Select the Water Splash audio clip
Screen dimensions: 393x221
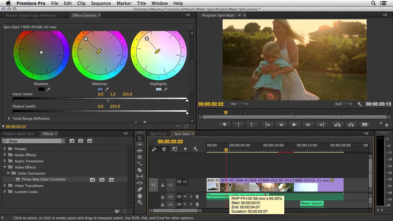[x=312, y=203]
